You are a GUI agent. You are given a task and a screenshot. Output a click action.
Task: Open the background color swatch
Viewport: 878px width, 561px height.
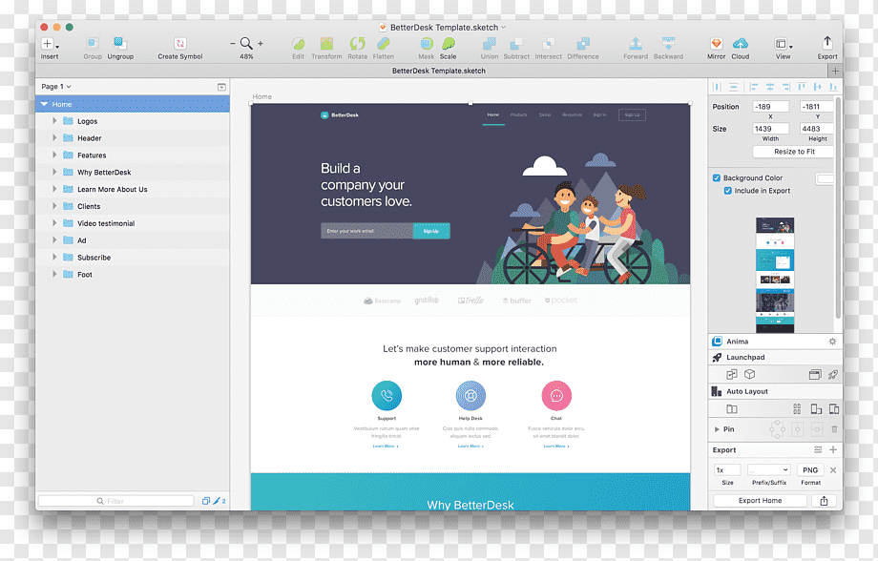click(x=825, y=178)
